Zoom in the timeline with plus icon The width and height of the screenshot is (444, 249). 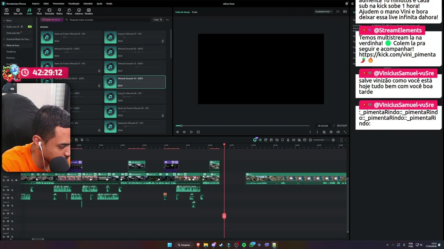333,140
